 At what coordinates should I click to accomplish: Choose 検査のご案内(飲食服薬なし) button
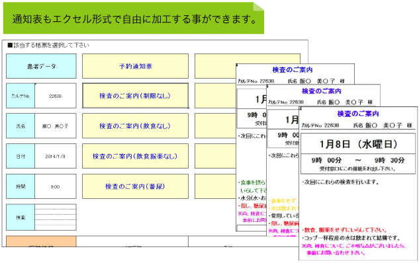[135, 156]
